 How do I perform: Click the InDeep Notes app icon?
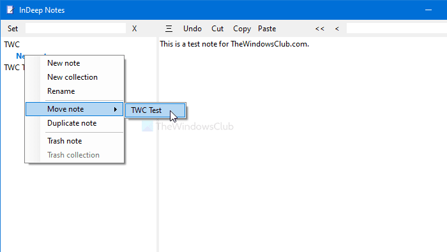(x=10, y=10)
